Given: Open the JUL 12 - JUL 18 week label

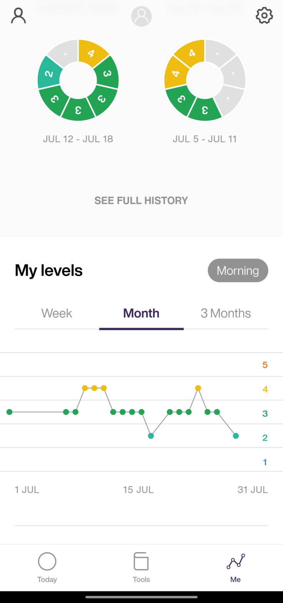Looking at the screenshot, I should (x=78, y=139).
